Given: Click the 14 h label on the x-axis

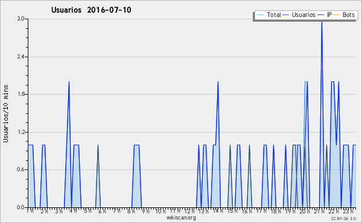Looking at the screenshot, I should coord(218,211).
